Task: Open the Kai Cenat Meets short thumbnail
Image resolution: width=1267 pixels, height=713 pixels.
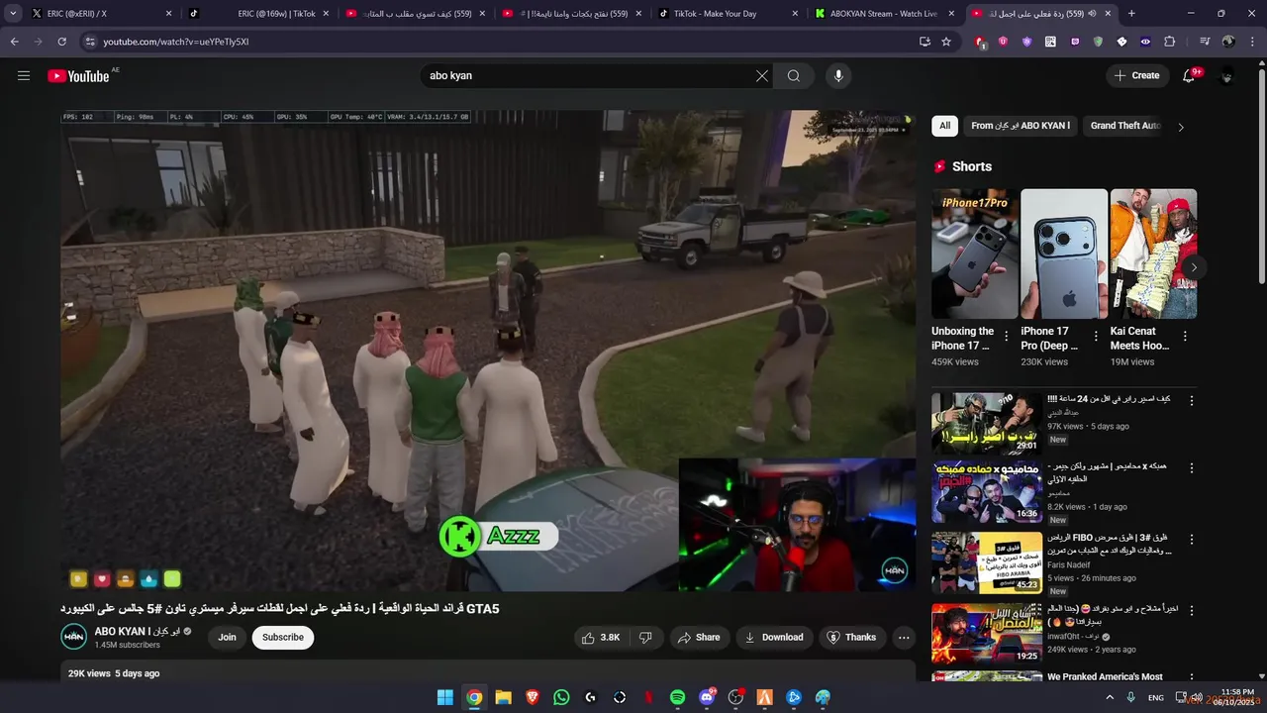Action: (1153, 254)
